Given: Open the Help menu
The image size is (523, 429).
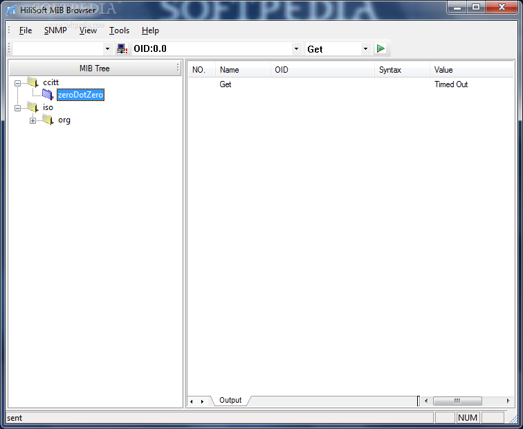Looking at the screenshot, I should tap(150, 30).
